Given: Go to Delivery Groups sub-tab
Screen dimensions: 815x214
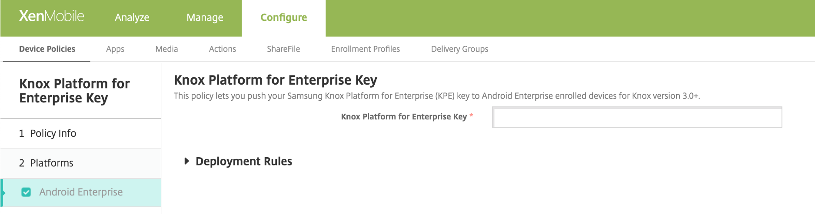Looking at the screenshot, I should click(459, 49).
